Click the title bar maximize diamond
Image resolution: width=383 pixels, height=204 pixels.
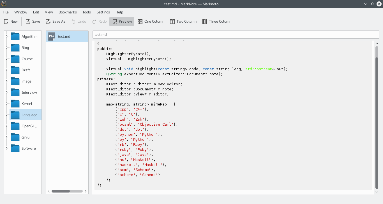click(x=372, y=4)
